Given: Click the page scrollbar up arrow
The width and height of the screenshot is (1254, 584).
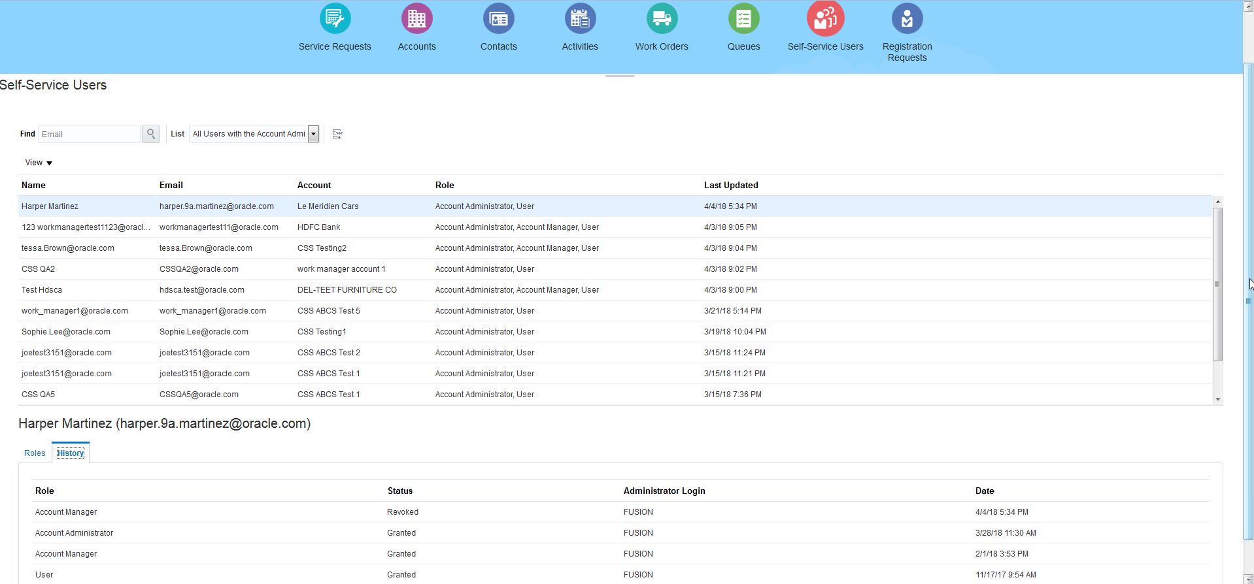Looking at the screenshot, I should pyautogui.click(x=1248, y=5).
